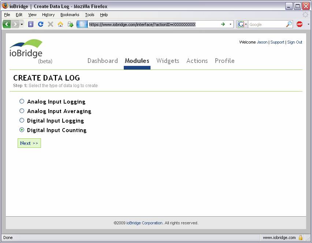Open the Help menu

pyautogui.click(x=104, y=15)
